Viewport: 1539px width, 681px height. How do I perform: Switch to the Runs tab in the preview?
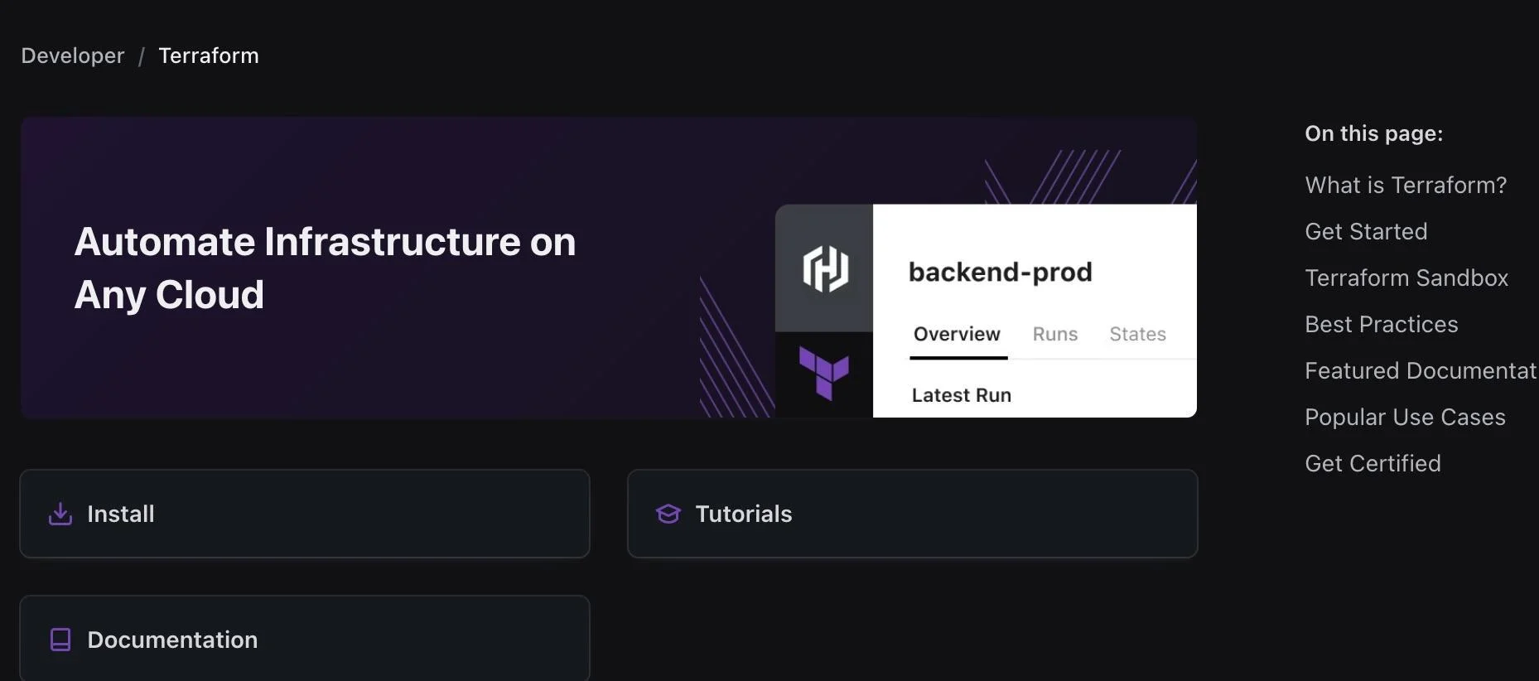pyautogui.click(x=1054, y=334)
